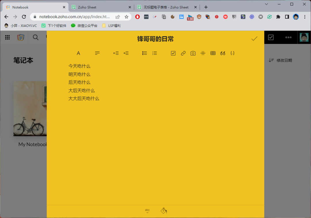This screenshot has height=218, width=311.
Task: Apply a numbered list to the text
Action: tap(155, 53)
